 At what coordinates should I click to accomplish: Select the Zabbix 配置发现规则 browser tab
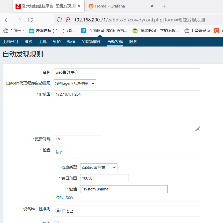pyautogui.click(x=49, y=6)
